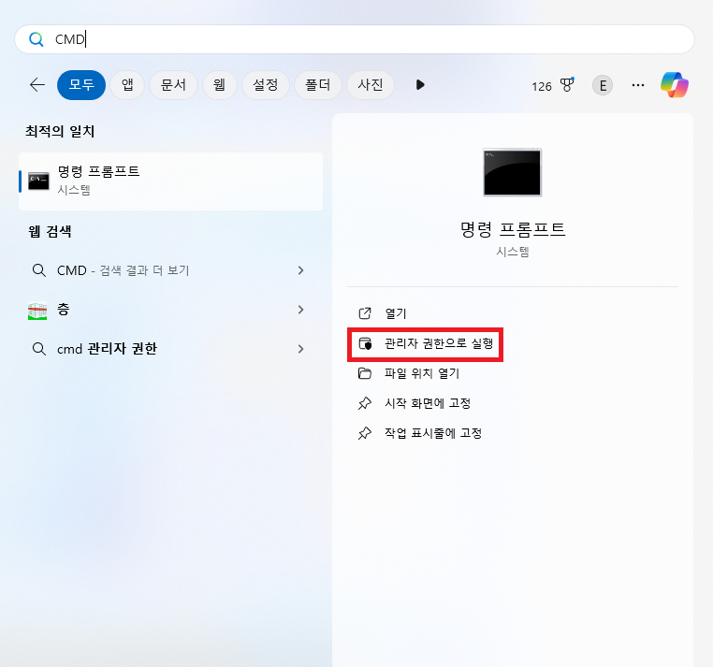Open the 설정 filter tab
Screen dimensions: 713x667
point(265,85)
